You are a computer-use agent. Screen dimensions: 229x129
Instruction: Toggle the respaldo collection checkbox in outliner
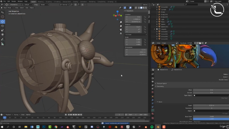[157, 29]
